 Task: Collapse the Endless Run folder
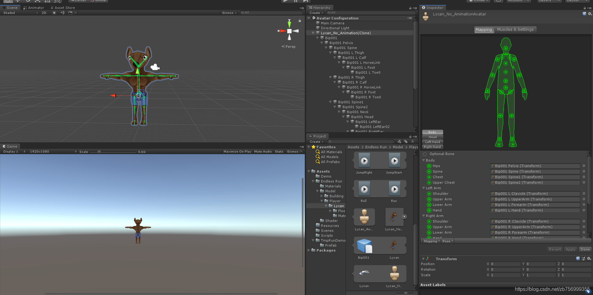point(313,181)
